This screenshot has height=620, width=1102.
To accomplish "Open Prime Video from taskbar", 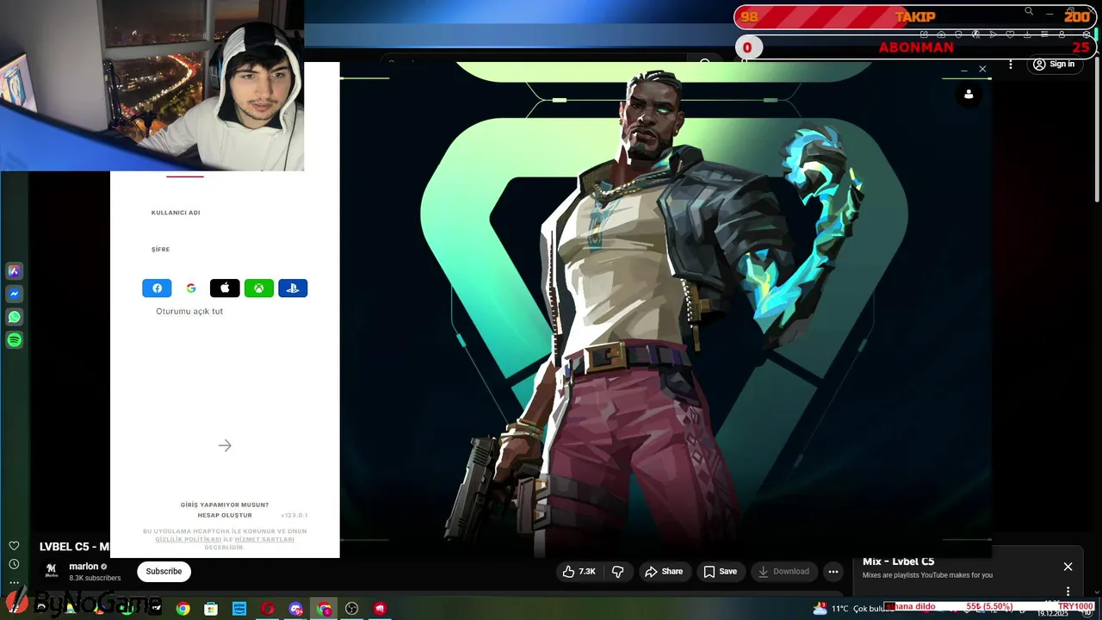I will click(239, 609).
